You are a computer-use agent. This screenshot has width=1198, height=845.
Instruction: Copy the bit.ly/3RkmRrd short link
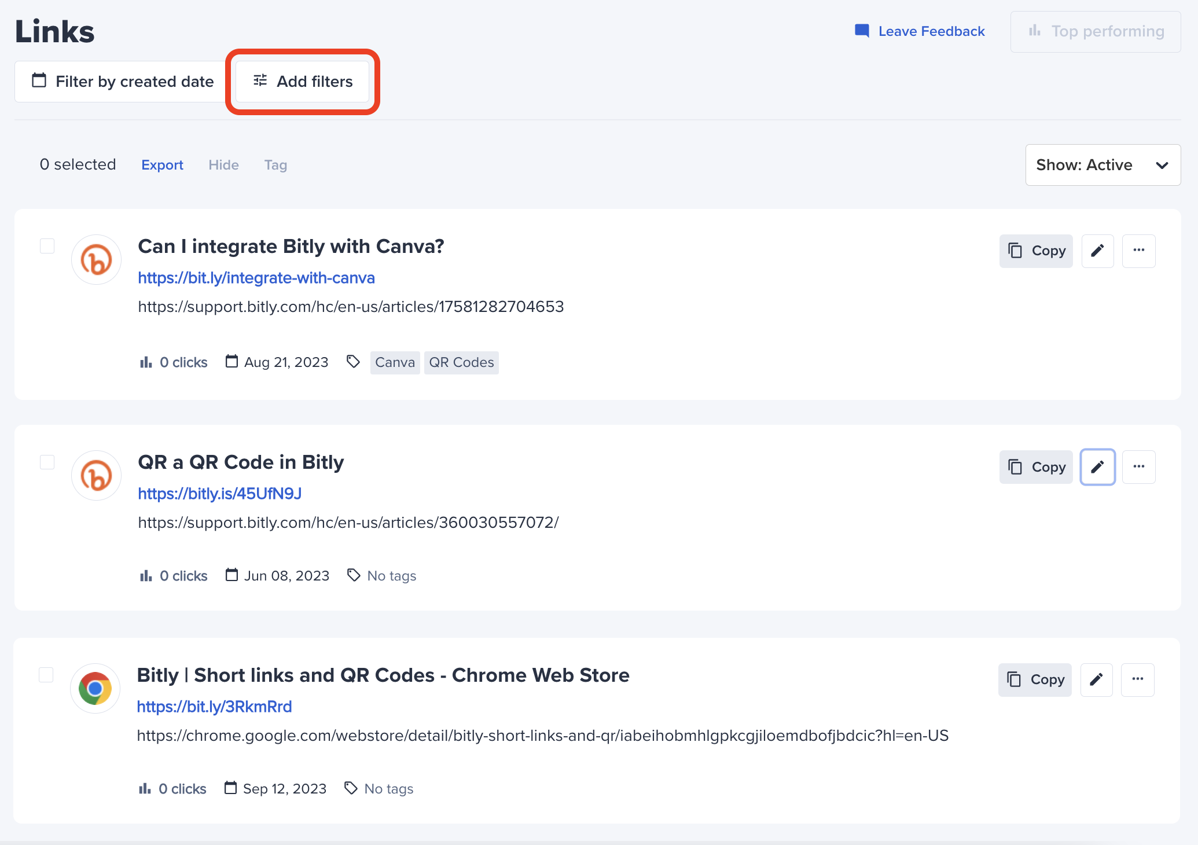pyautogui.click(x=1035, y=679)
